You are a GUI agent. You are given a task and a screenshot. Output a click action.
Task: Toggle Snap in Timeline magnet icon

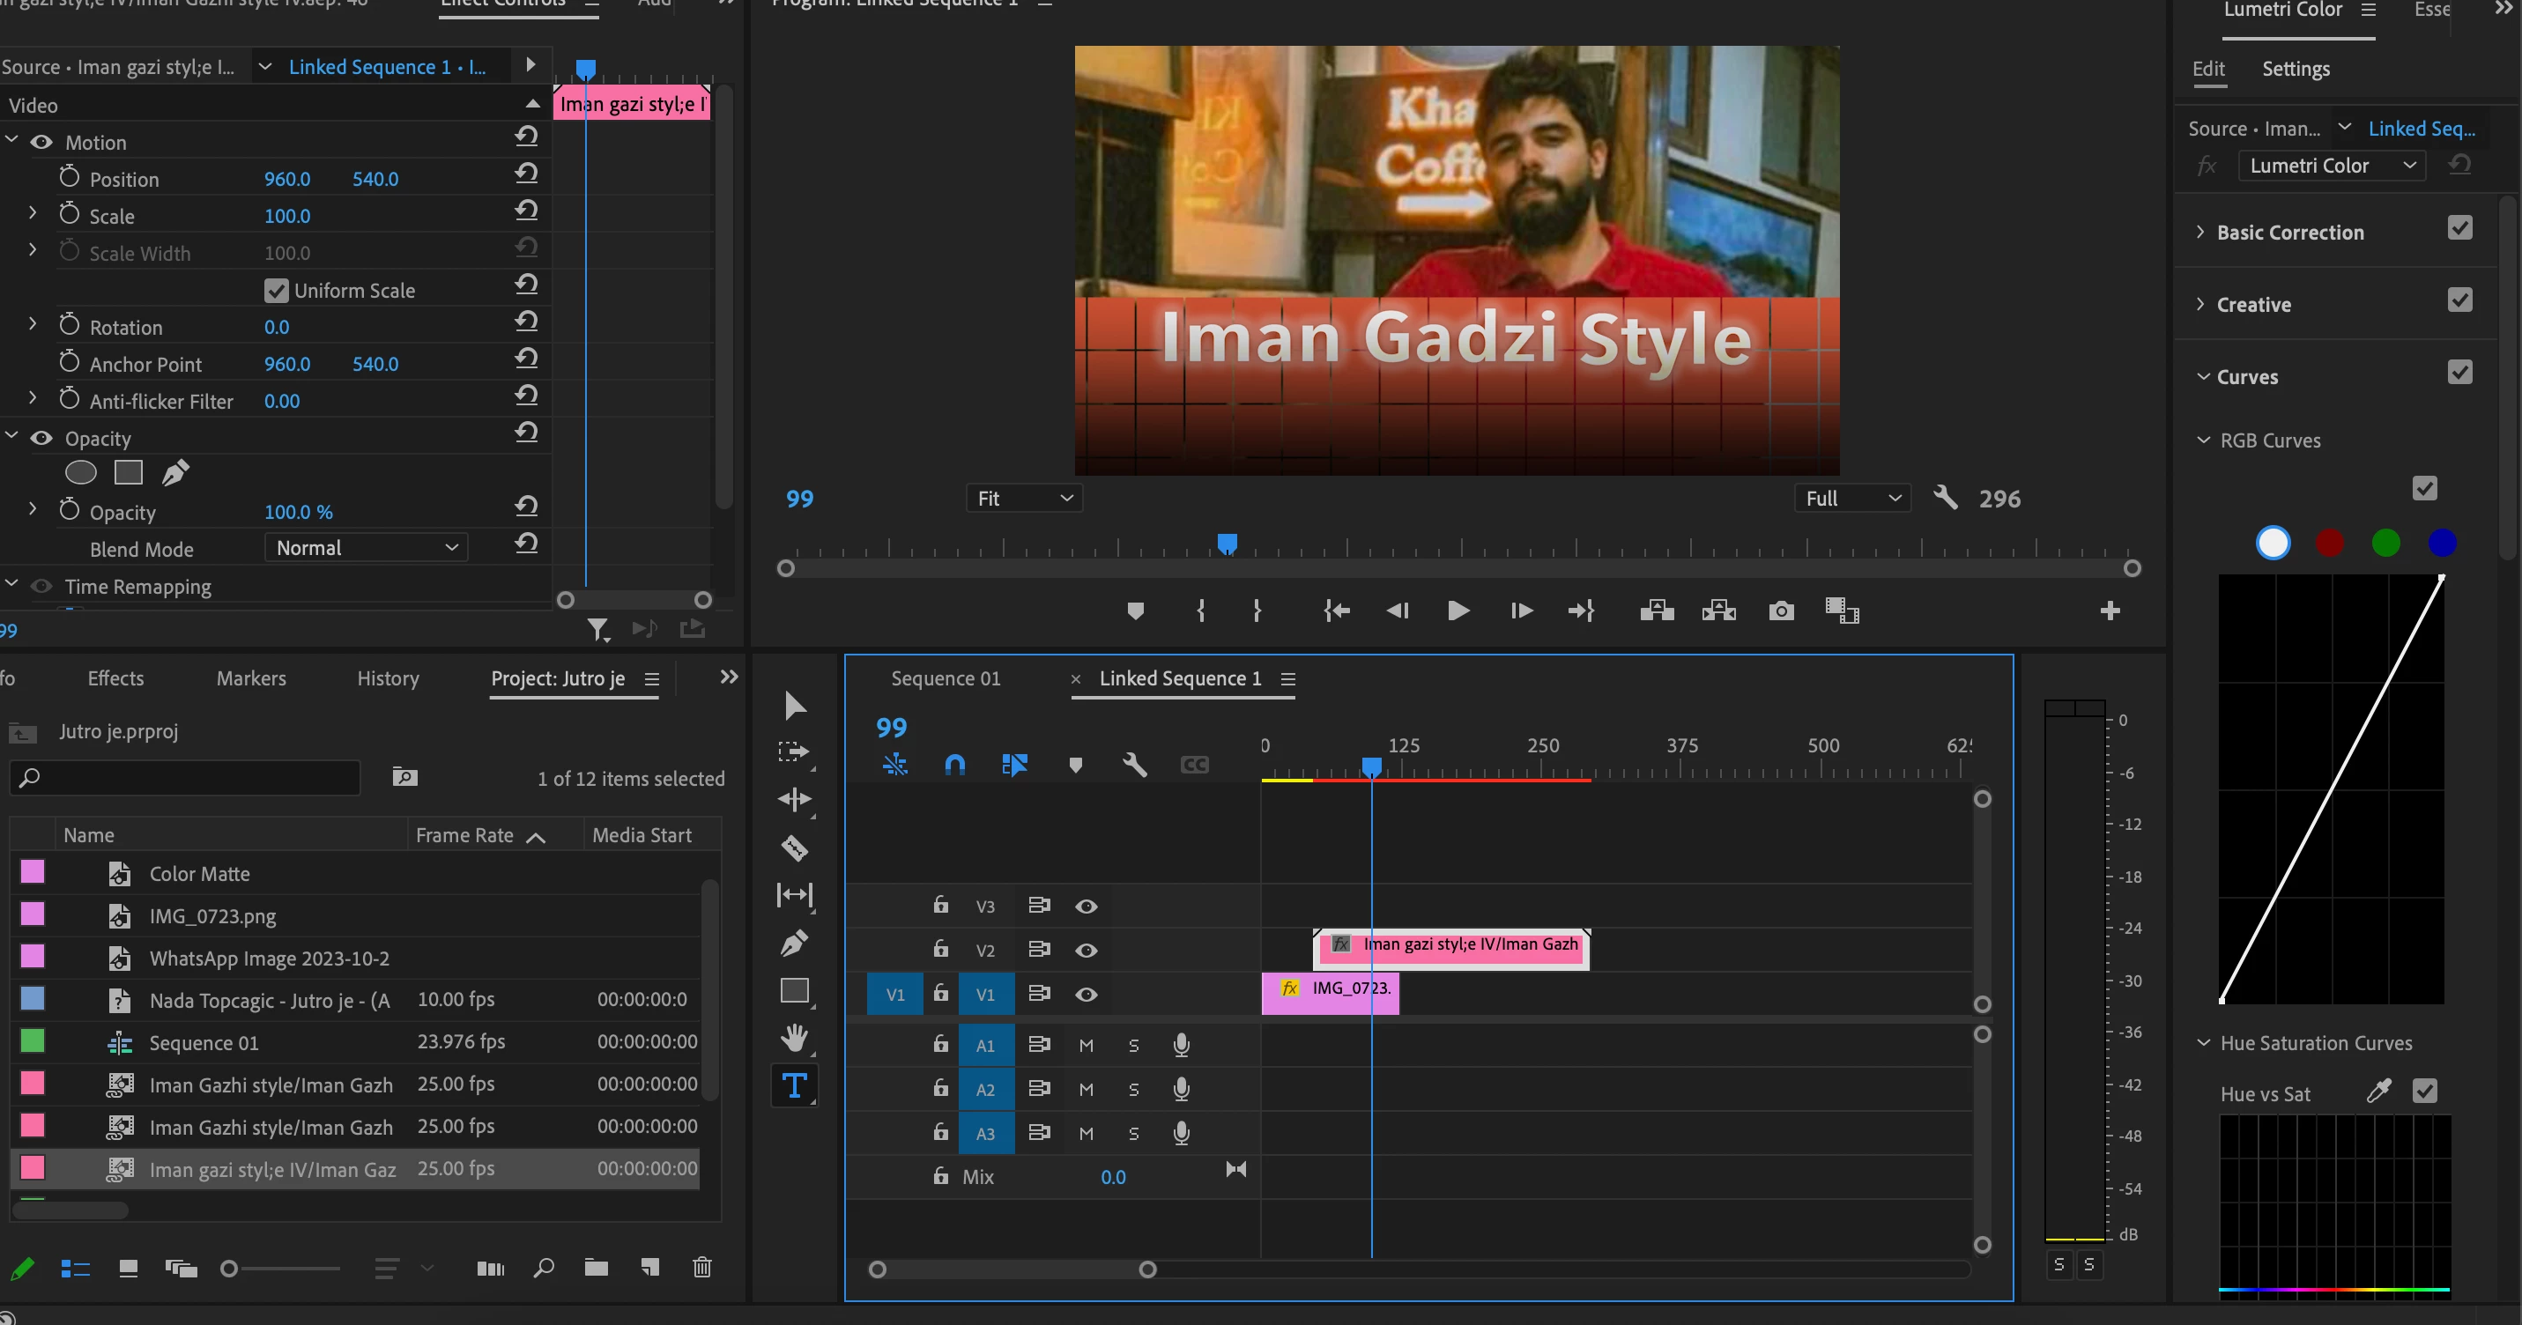click(x=954, y=765)
